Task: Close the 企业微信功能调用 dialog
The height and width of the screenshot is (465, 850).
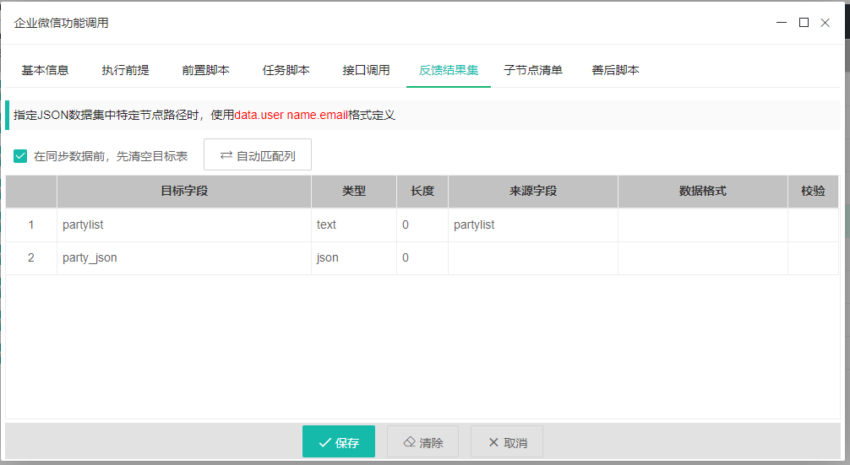Action: point(825,23)
